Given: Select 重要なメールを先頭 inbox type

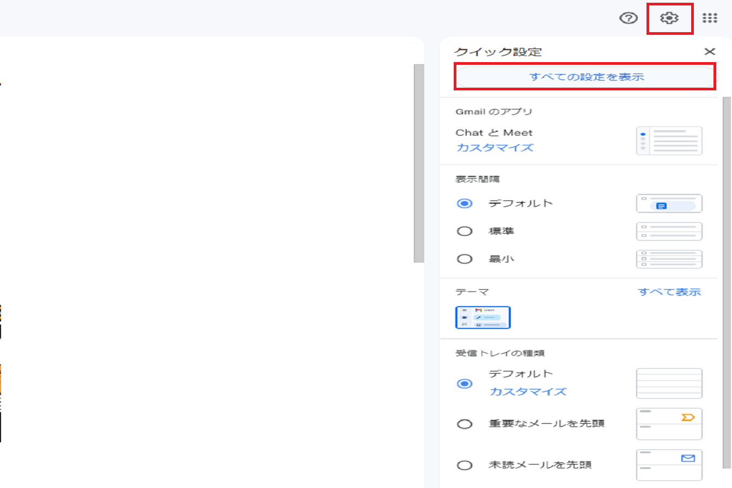Looking at the screenshot, I should (465, 424).
